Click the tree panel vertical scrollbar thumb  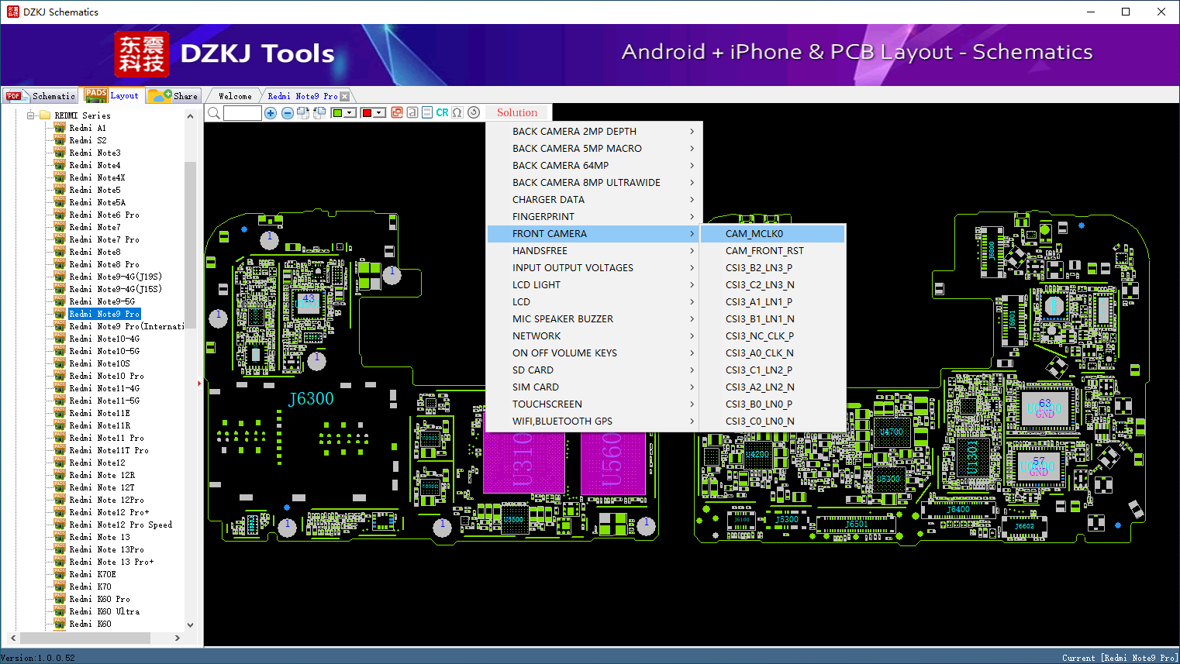191,245
